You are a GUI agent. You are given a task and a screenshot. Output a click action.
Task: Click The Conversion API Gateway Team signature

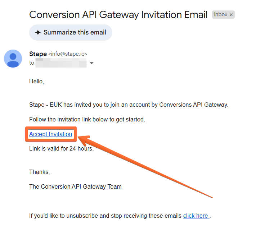pyautogui.click(x=75, y=186)
